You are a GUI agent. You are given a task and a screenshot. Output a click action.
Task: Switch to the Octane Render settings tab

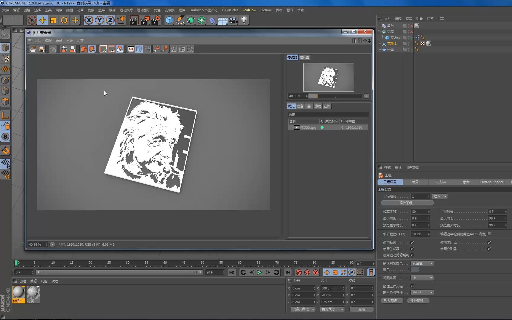(492, 182)
